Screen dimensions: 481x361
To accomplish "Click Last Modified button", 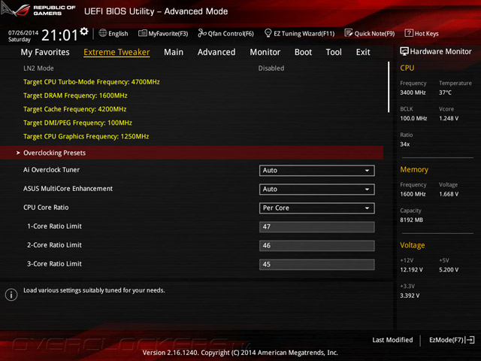I will 392,340.
